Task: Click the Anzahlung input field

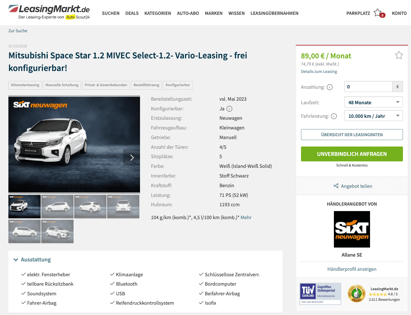Action: (368, 86)
